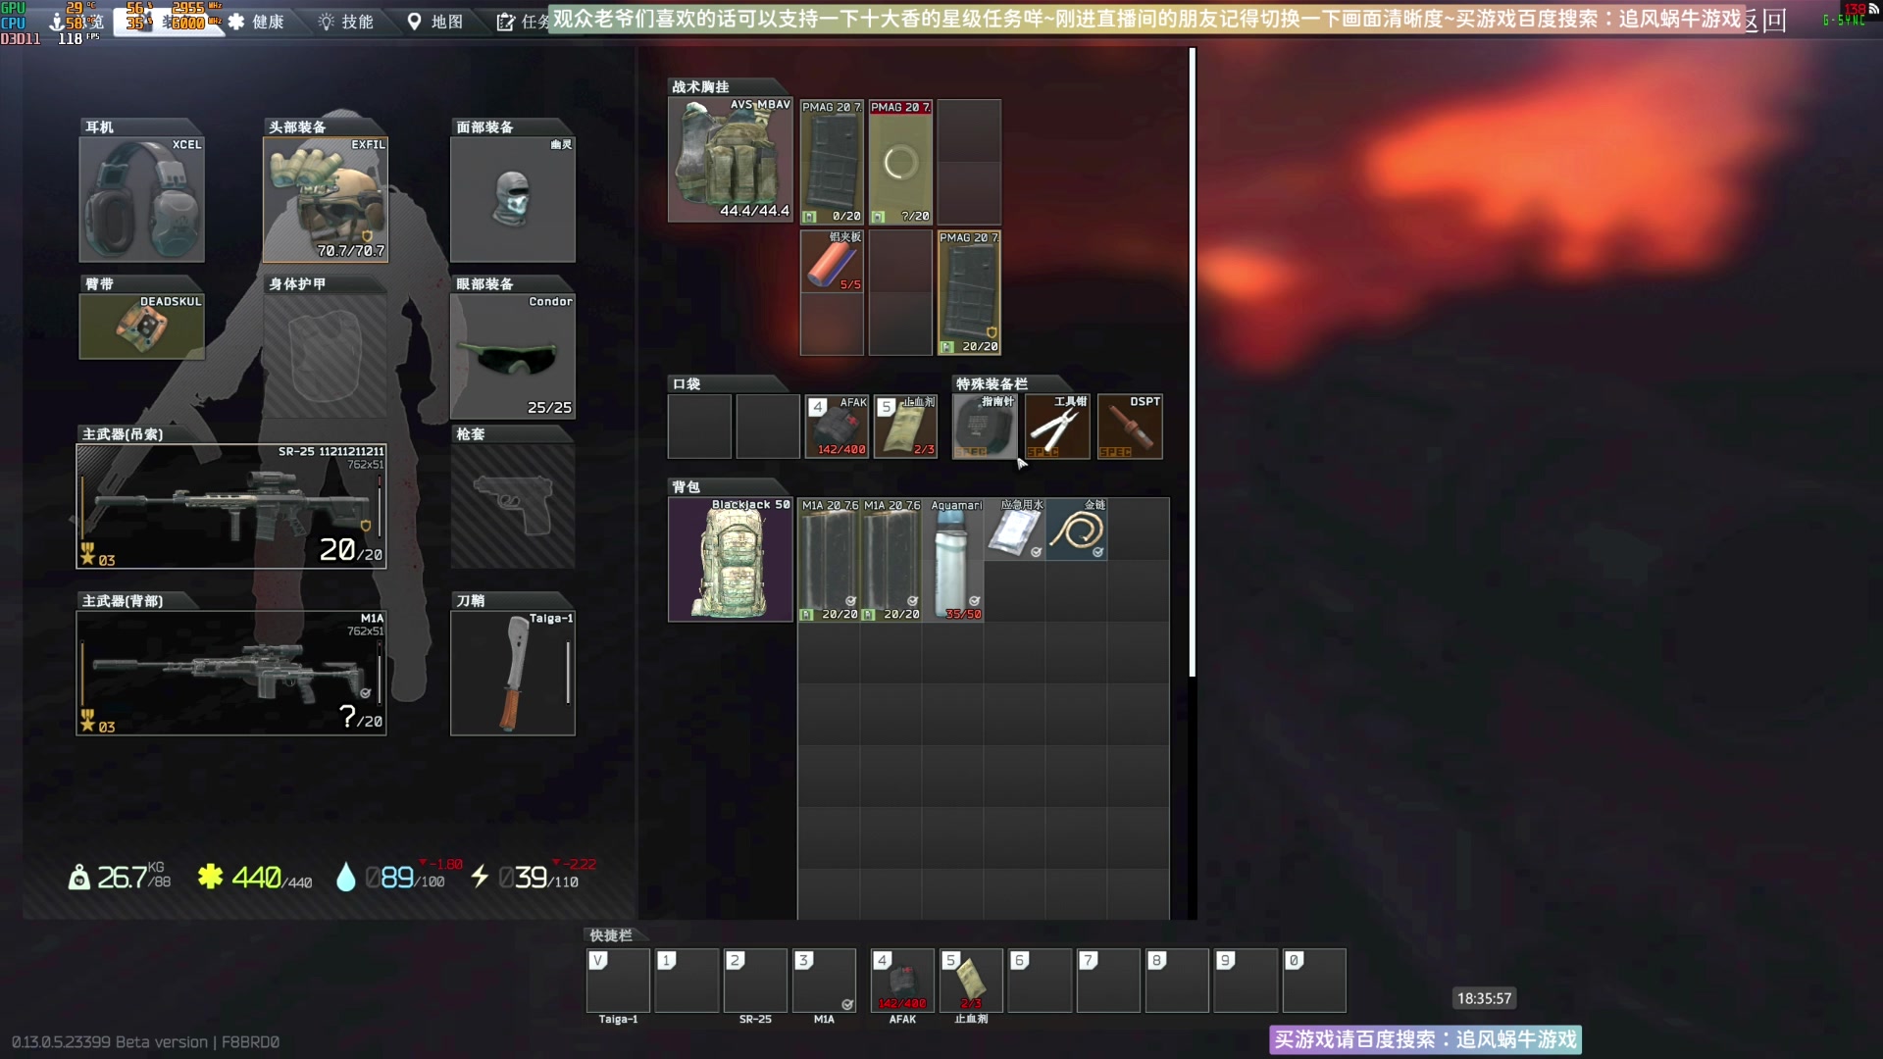The height and width of the screenshot is (1059, 1883).
Task: Click quick bar slot 4 AFAK
Action: click(x=902, y=981)
